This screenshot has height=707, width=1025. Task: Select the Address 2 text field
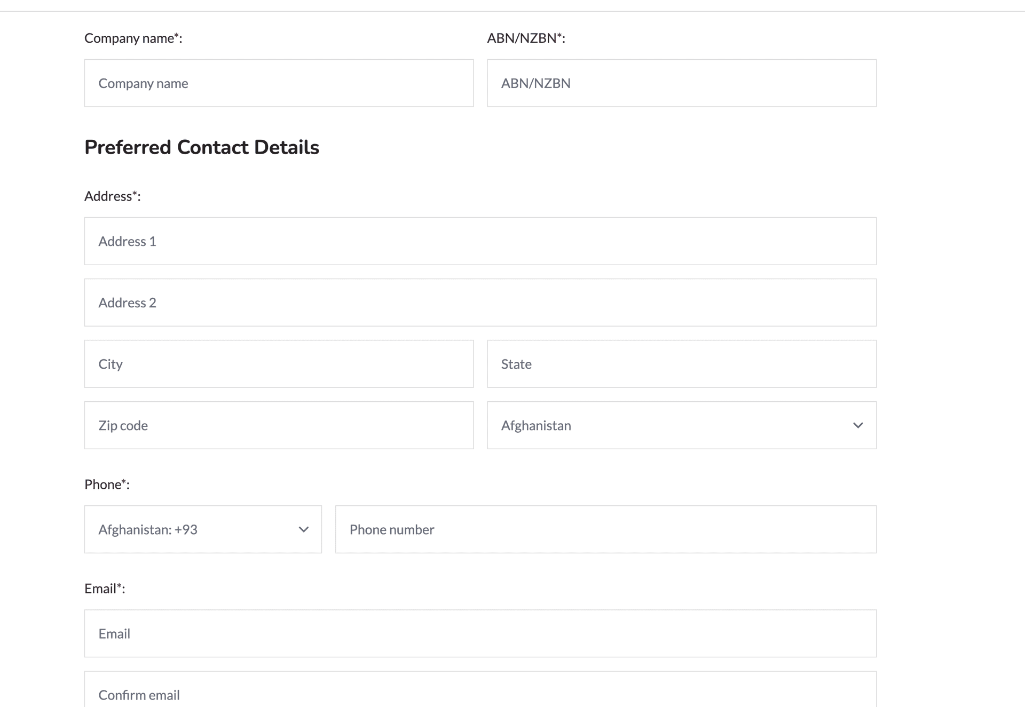[480, 302]
